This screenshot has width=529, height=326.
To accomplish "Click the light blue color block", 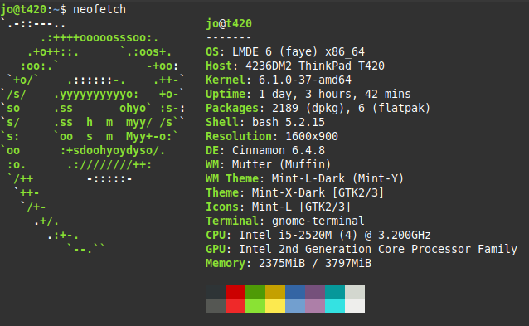I will tap(295, 306).
